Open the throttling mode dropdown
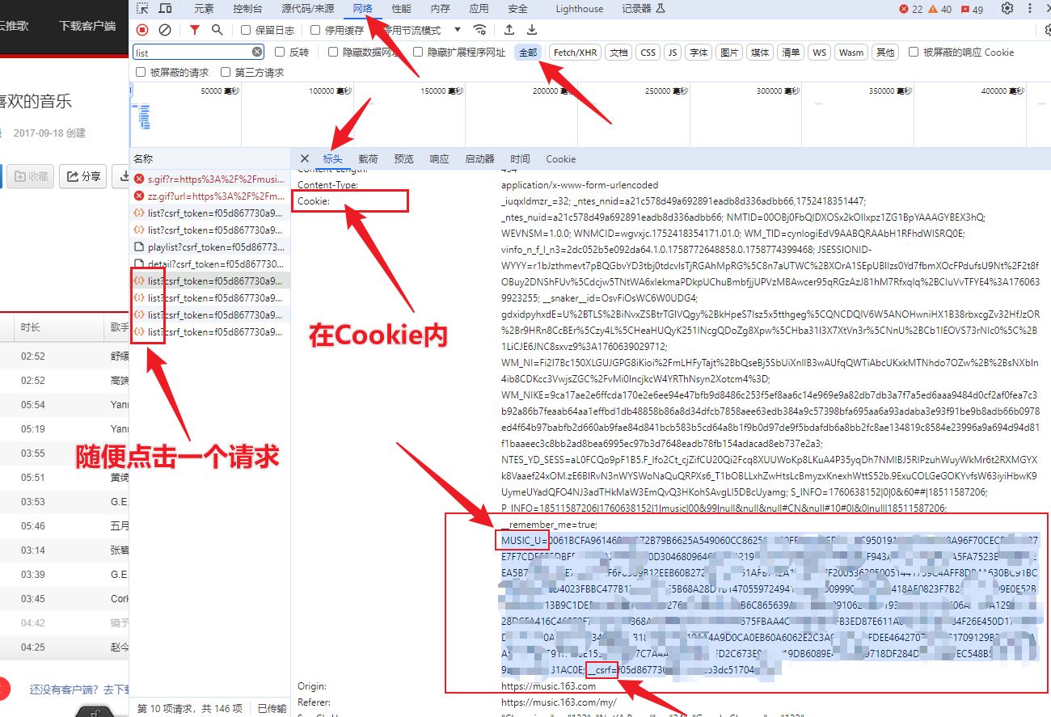Image resolution: width=1051 pixels, height=717 pixels. tap(458, 30)
